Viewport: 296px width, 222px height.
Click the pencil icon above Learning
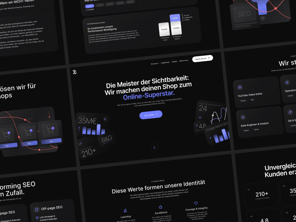tap(125, 211)
